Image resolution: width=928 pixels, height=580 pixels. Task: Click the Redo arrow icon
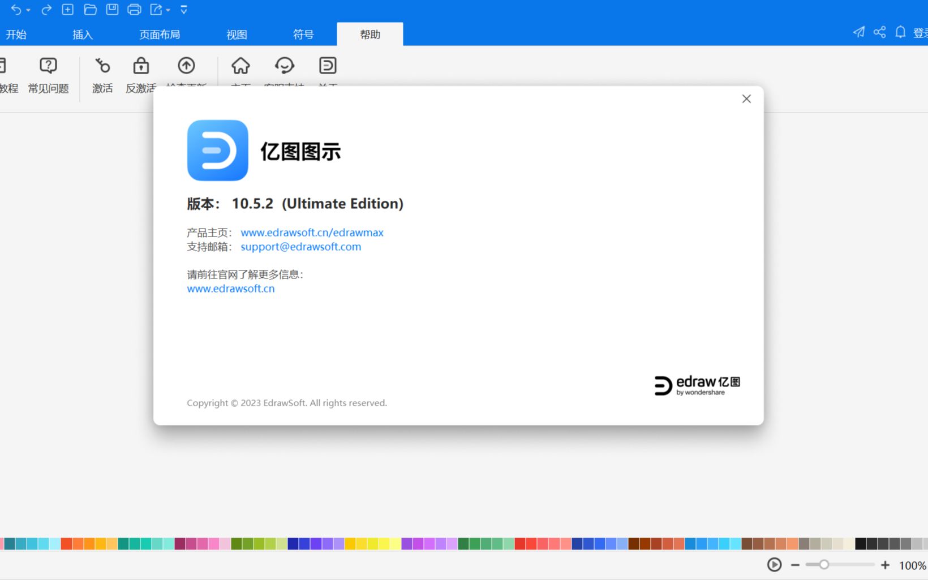[x=46, y=10]
